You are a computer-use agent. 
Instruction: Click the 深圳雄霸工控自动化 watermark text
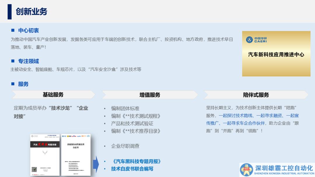coord(284,168)
